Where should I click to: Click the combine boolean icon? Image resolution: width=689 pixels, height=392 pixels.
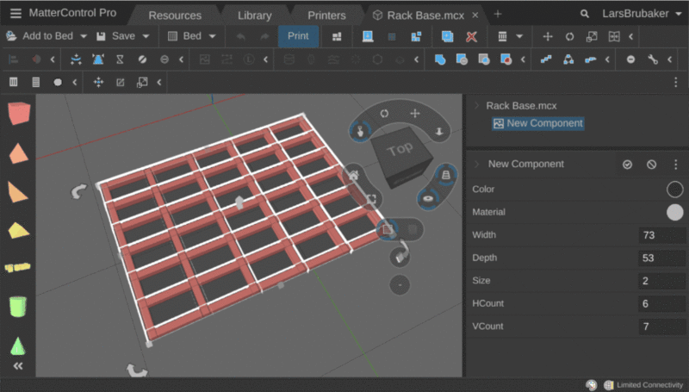click(x=440, y=59)
